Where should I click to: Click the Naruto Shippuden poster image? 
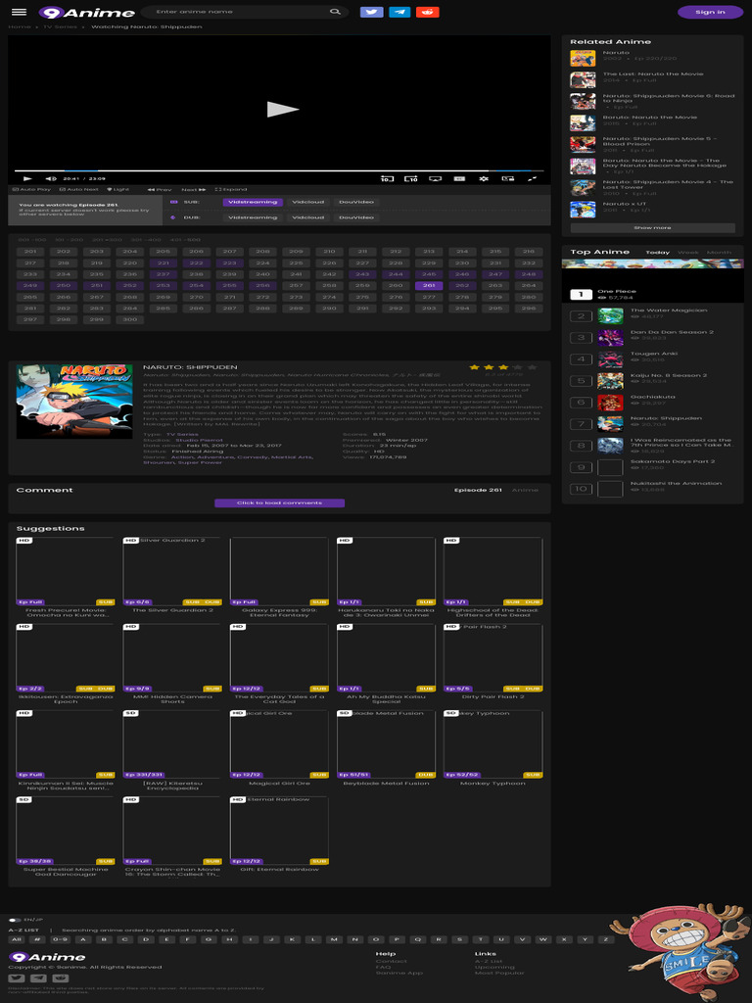(74, 402)
